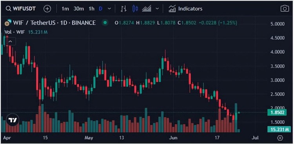Take a chart snapshot with camera icon

click(x=285, y=9)
